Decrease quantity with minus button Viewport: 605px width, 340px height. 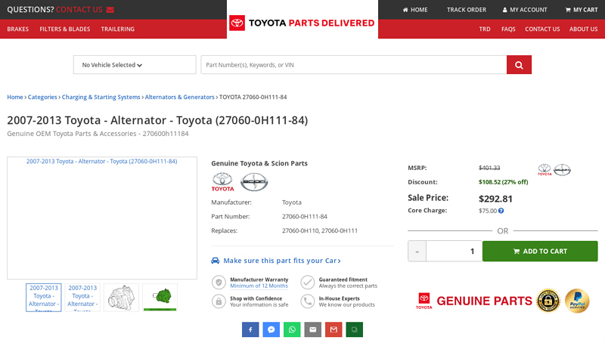[417, 252]
